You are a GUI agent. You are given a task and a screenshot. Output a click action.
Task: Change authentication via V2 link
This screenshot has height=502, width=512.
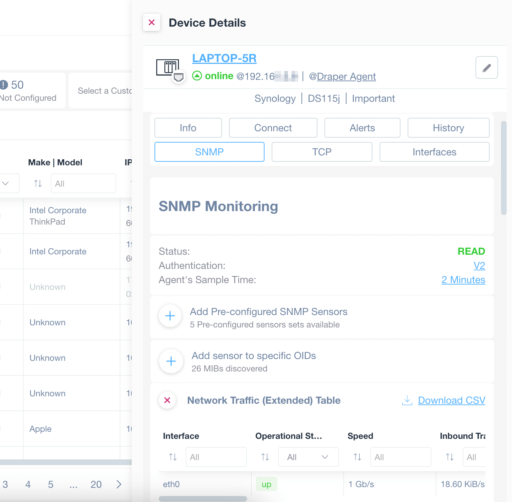click(x=479, y=265)
